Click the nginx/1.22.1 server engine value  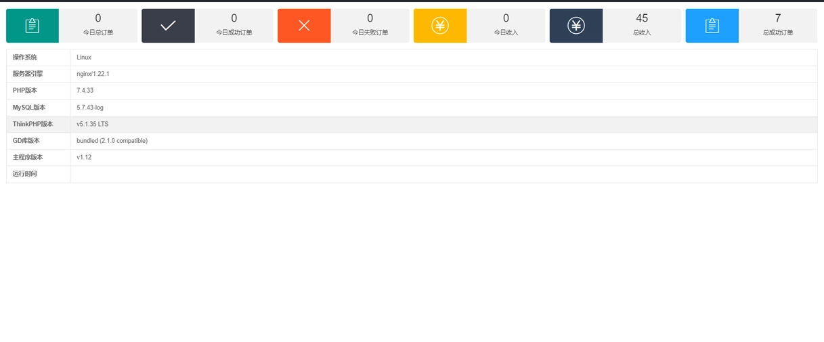point(93,74)
